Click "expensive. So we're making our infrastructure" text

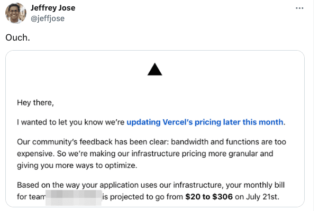click(98, 154)
